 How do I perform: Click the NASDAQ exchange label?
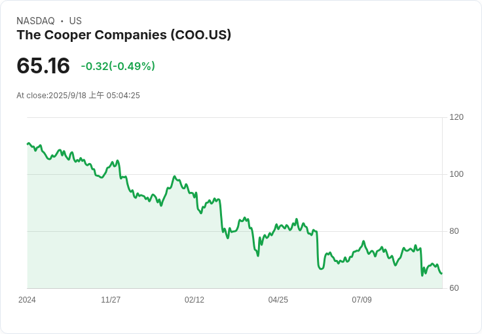(x=35, y=21)
